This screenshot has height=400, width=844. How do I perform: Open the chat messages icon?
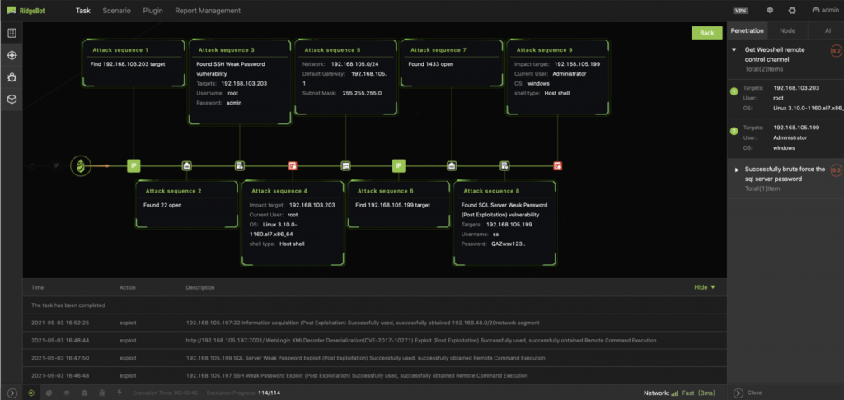tap(771, 10)
